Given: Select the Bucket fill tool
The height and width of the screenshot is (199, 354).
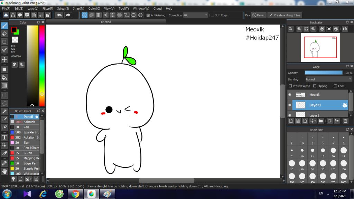Looking at the screenshot, I should tap(4, 78).
